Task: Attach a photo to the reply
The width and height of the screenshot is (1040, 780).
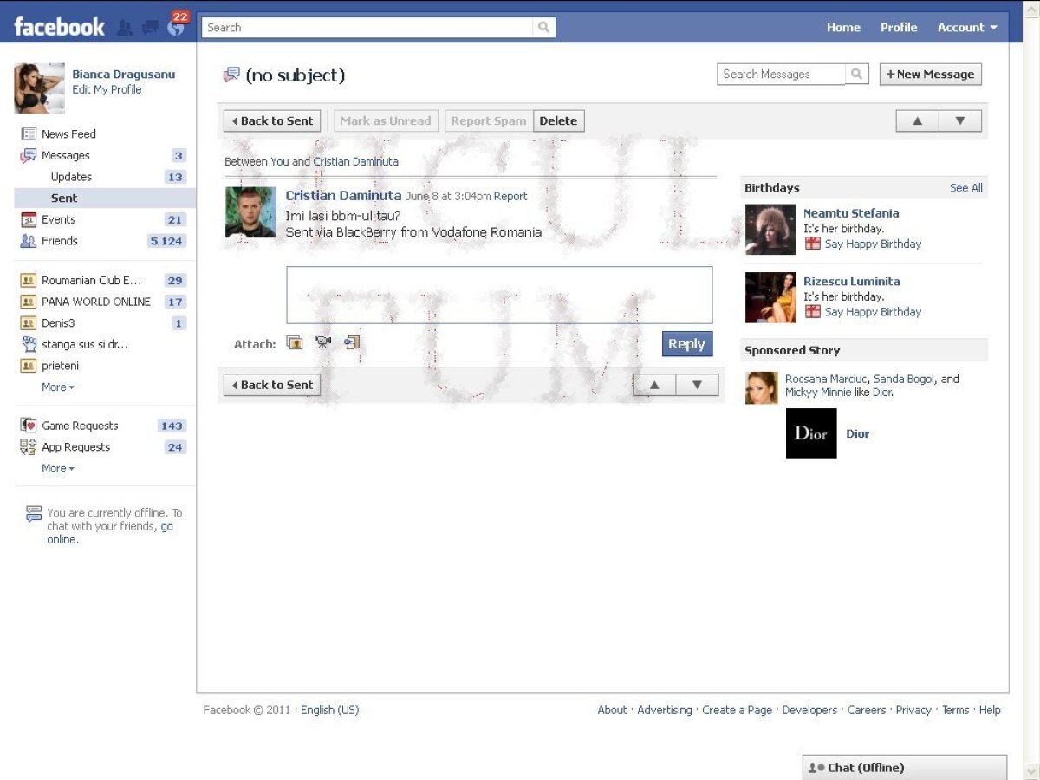Action: 294,341
